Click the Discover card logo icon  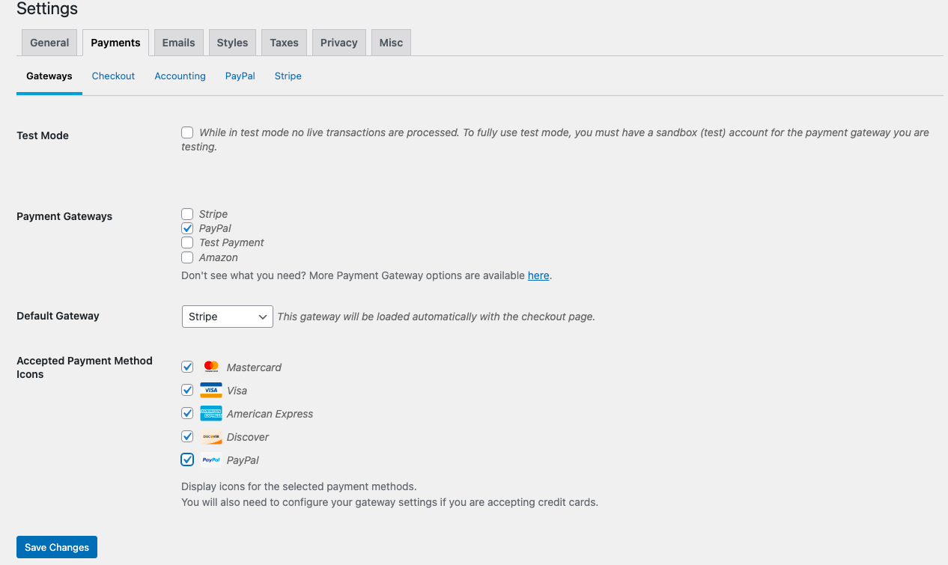tap(211, 436)
